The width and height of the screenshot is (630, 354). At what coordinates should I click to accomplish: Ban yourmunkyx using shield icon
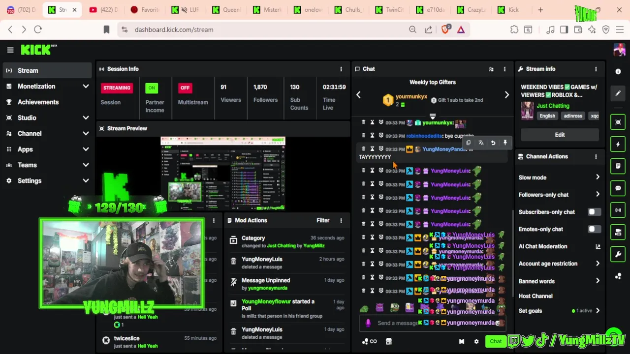tap(380, 122)
